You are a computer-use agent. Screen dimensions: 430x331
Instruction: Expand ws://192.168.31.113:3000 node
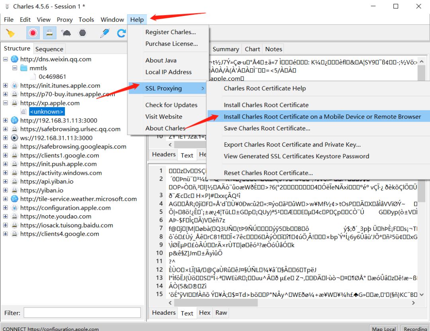(5, 138)
